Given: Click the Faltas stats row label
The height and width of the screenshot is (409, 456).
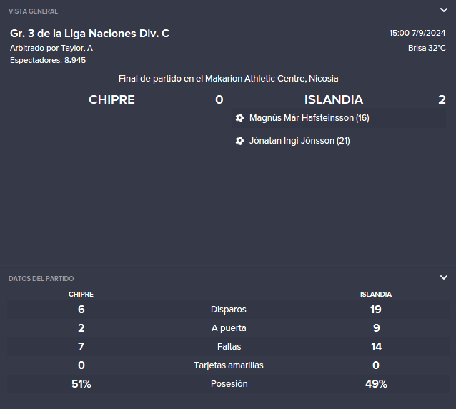Looking at the screenshot, I should [229, 347].
